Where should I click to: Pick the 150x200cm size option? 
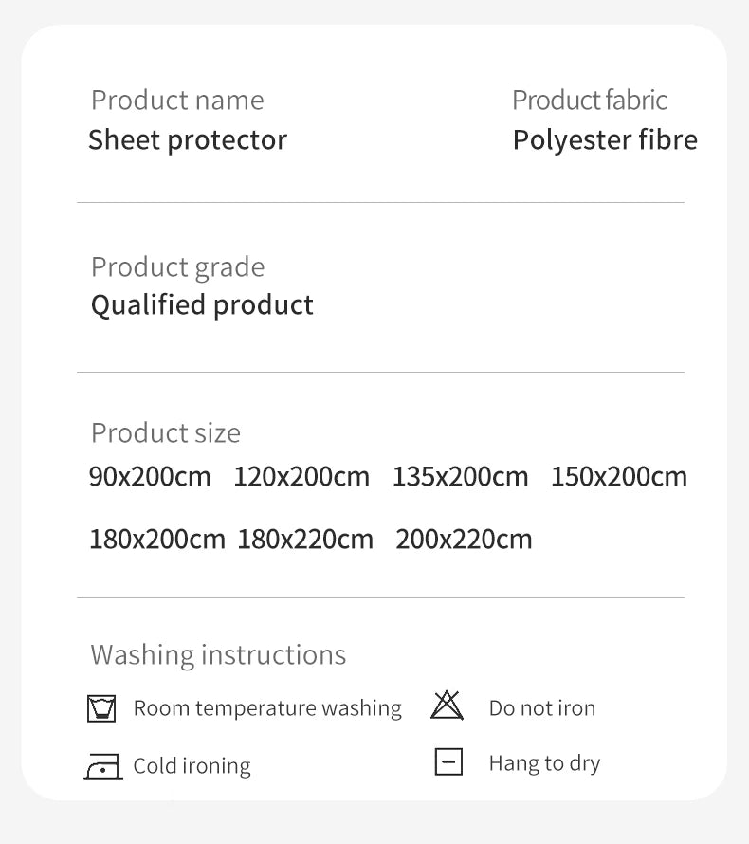point(618,476)
